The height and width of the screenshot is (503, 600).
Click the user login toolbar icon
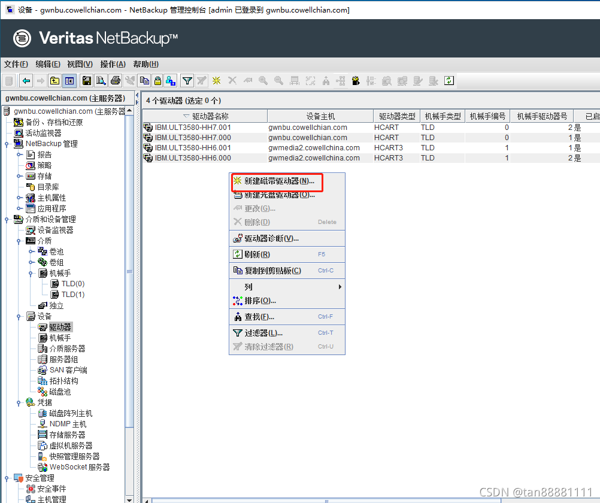pyautogui.click(x=171, y=81)
